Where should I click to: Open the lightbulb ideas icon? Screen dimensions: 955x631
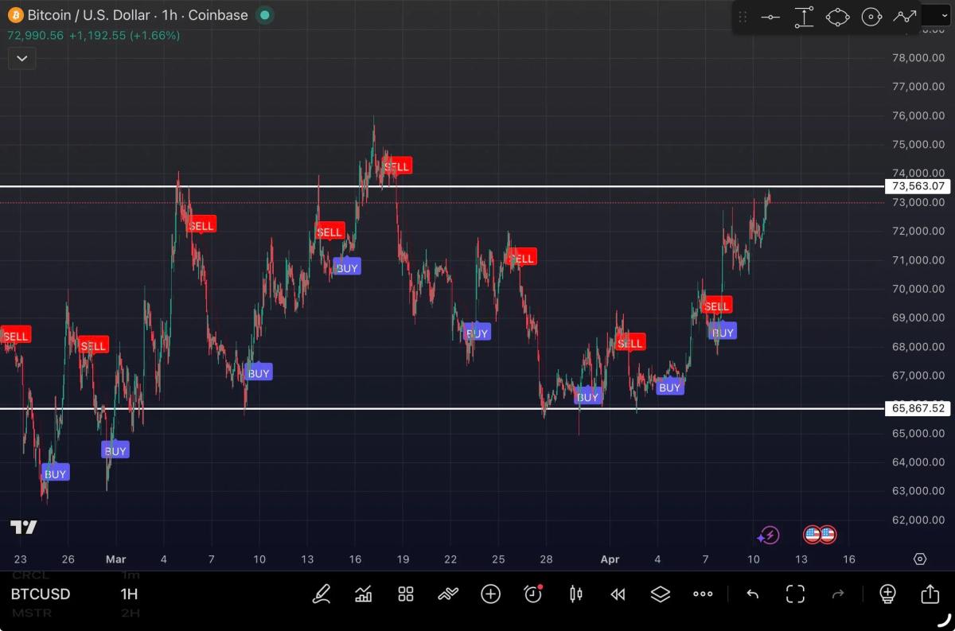click(887, 594)
